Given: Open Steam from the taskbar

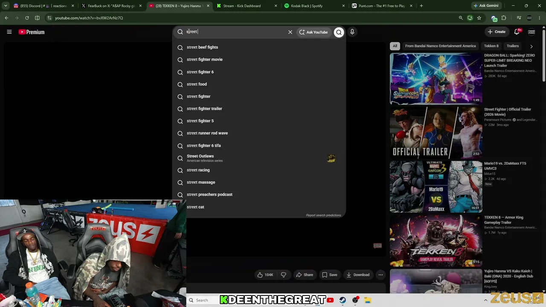Looking at the screenshot, I should pyautogui.click(x=343, y=300).
